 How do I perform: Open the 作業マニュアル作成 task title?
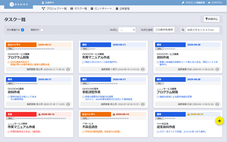(21, 127)
